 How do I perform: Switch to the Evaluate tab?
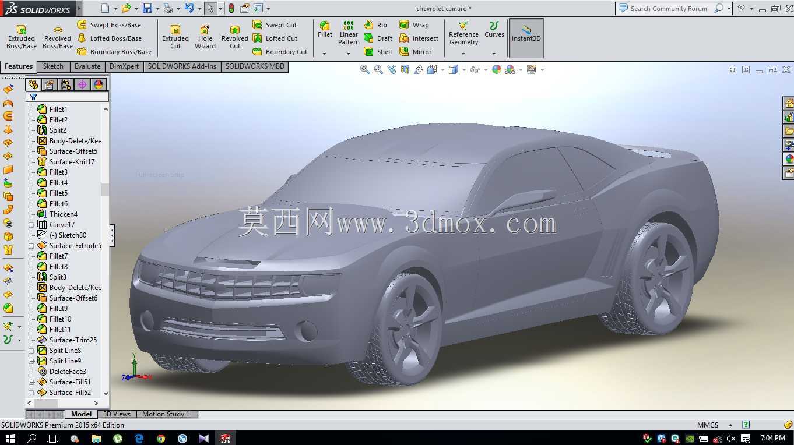[87, 66]
